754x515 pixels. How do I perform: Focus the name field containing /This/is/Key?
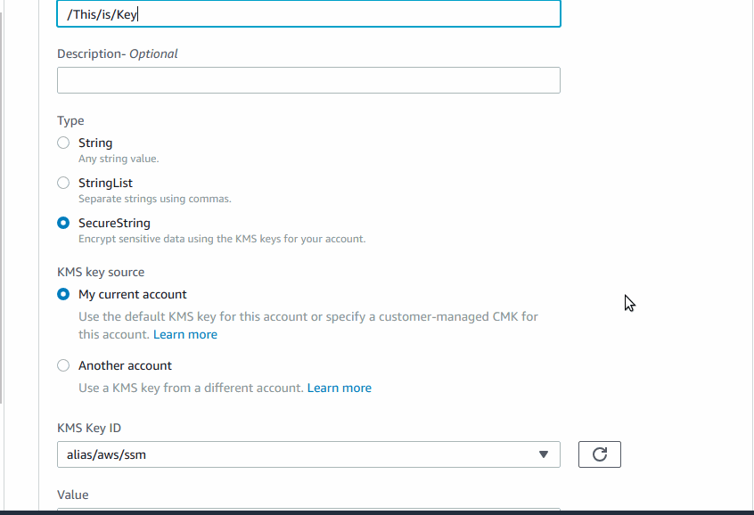(x=308, y=14)
